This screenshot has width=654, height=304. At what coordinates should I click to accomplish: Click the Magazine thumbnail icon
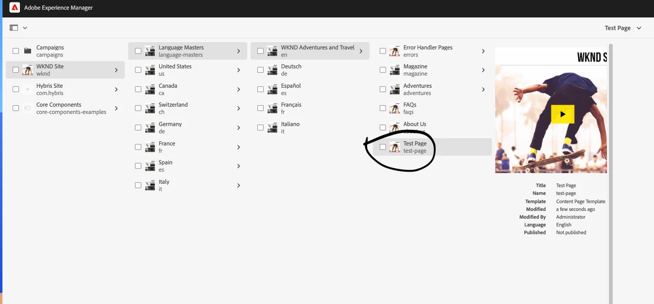(395, 70)
